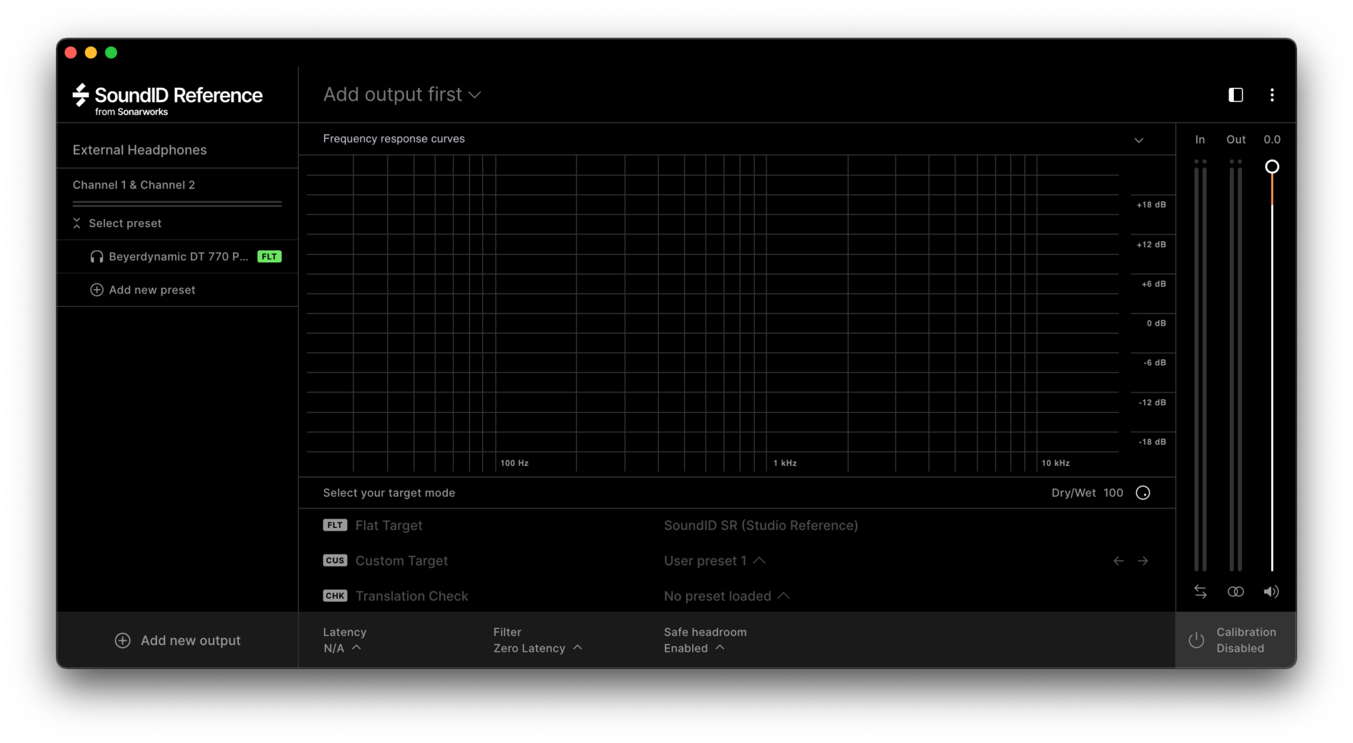Click the plus icon for Add new output
Screen dimensions: 1353x743
coord(122,640)
